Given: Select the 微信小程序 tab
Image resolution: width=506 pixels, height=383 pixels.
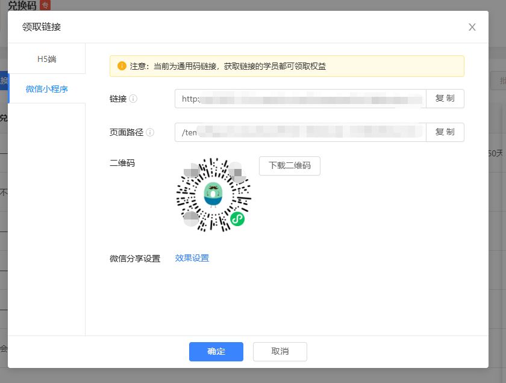Looking at the screenshot, I should pyautogui.click(x=47, y=89).
